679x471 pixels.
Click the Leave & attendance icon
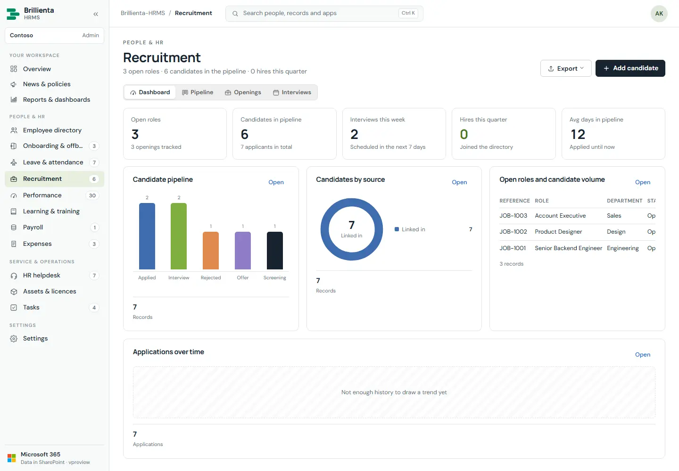click(14, 162)
